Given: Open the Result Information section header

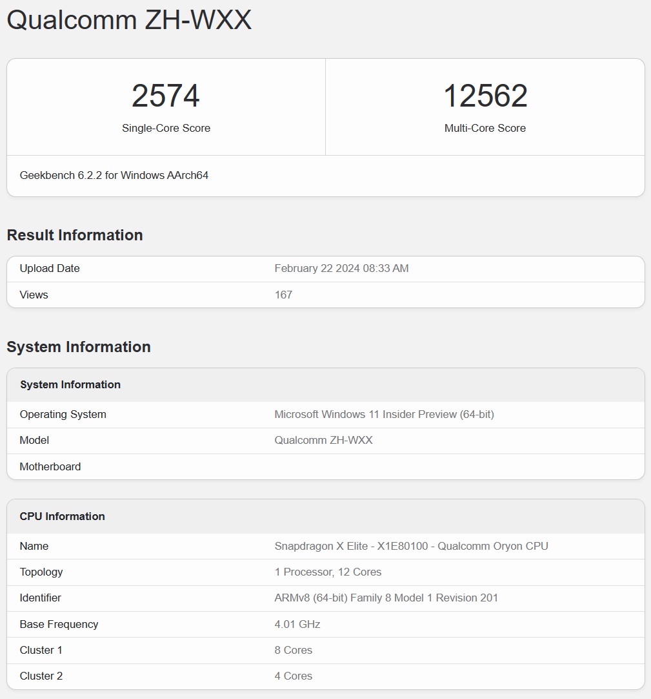Looking at the screenshot, I should tap(75, 235).
